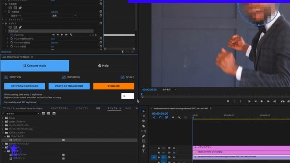The width and height of the screenshot is (290, 163).
Task: Toggle sync lock on top video track
Action: coord(169,148)
